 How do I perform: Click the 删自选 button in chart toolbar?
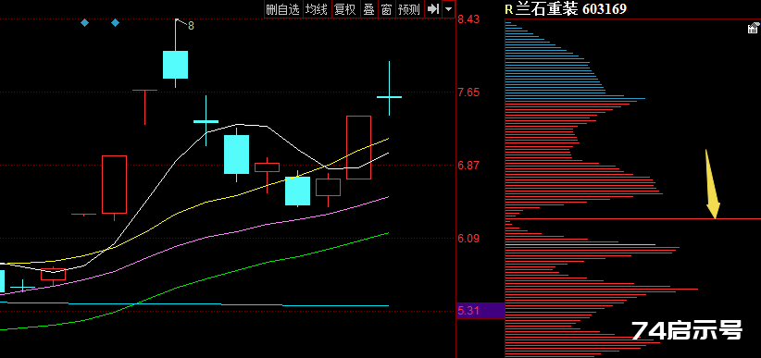283,9
